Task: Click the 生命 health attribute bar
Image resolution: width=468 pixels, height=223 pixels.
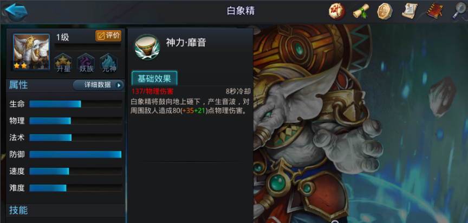Action: coord(75,104)
